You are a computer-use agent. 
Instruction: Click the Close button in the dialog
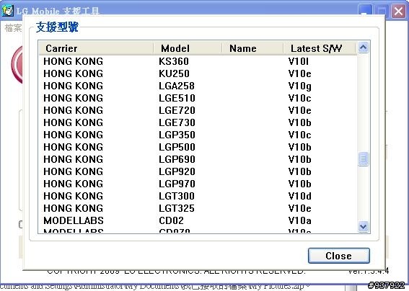[x=338, y=256]
